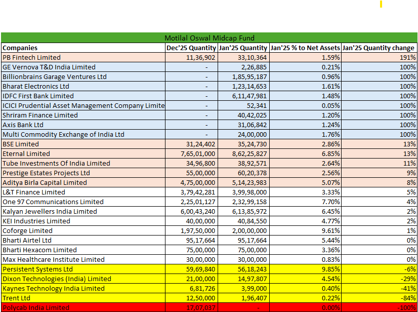Select the Bharti Airtel Ltd cell
This screenshot has width=418, height=312.
coord(83,240)
